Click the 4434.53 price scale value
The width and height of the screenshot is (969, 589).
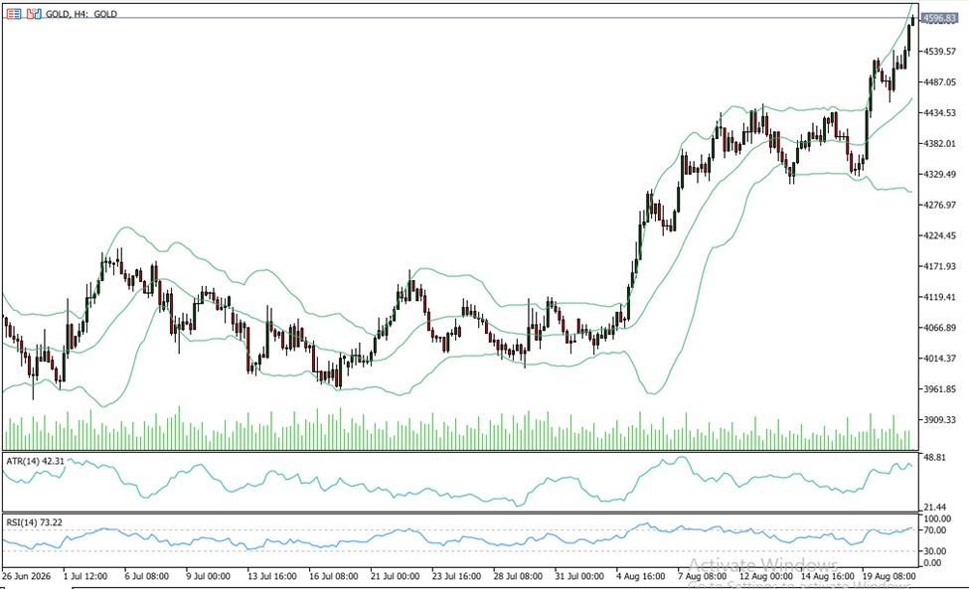(x=939, y=113)
